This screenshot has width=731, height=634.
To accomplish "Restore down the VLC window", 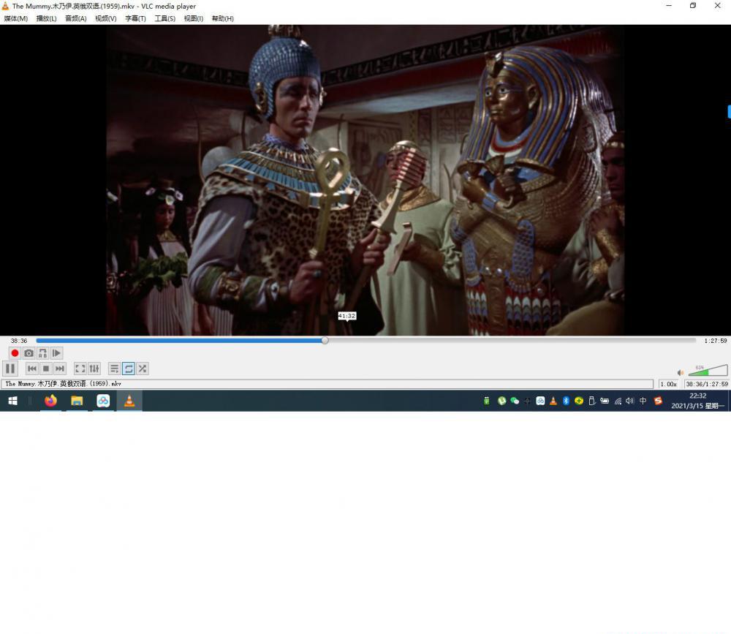I will tap(693, 6).
